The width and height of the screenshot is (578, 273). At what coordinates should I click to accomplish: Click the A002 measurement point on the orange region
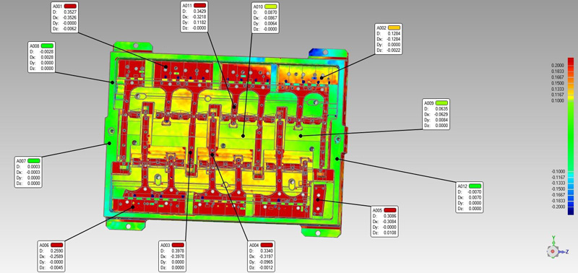[322, 77]
